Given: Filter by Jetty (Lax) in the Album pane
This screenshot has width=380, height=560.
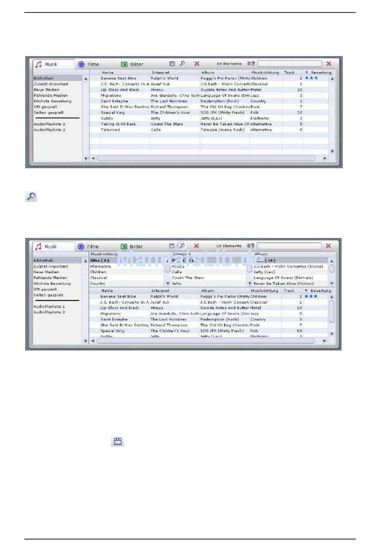Looking at the screenshot, I should click(x=264, y=272).
